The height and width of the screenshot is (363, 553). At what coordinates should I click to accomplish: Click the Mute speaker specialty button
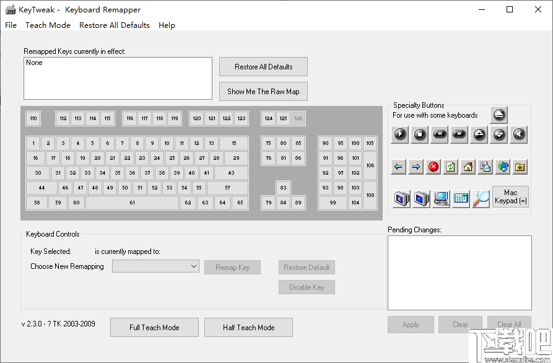[519, 134]
